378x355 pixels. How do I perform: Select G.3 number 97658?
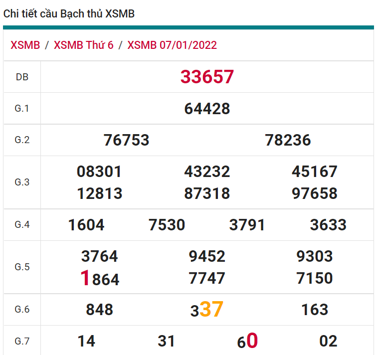pyautogui.click(x=315, y=193)
